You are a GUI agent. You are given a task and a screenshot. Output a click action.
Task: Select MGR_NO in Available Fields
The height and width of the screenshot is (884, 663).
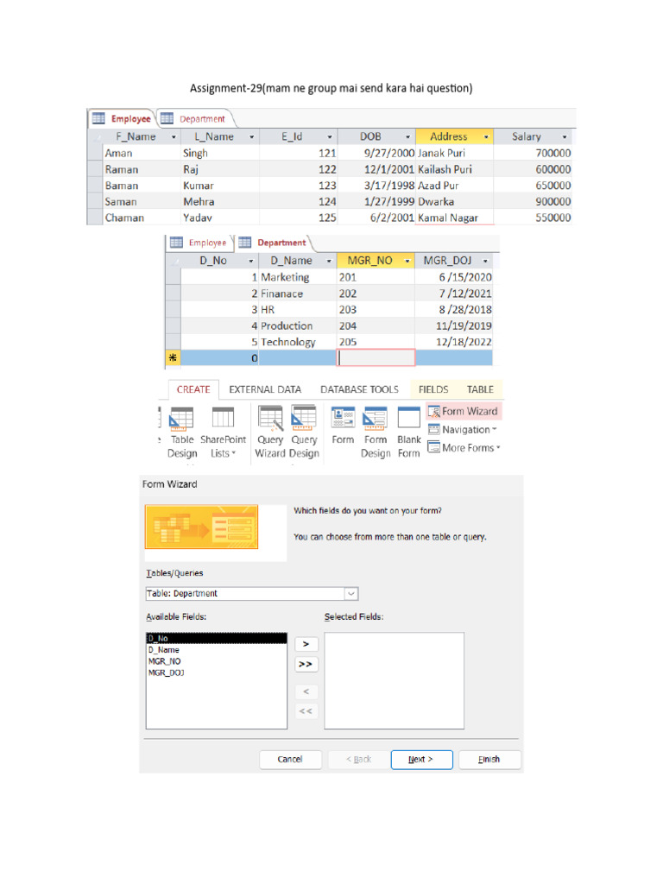217,661
